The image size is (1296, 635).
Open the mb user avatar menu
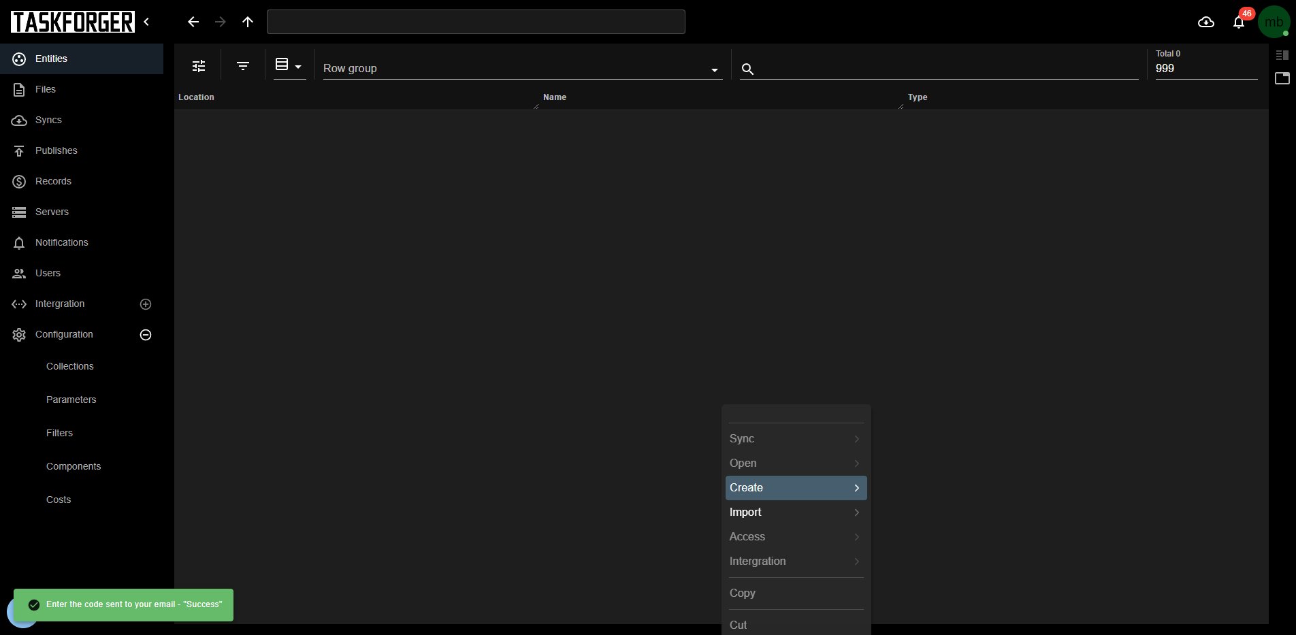tap(1274, 22)
